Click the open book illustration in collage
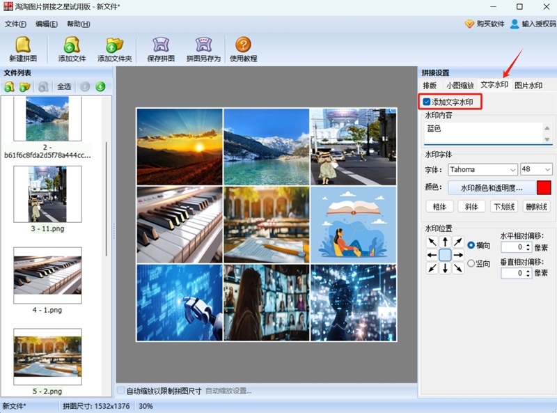This screenshot has width=557, height=413. [x=353, y=225]
